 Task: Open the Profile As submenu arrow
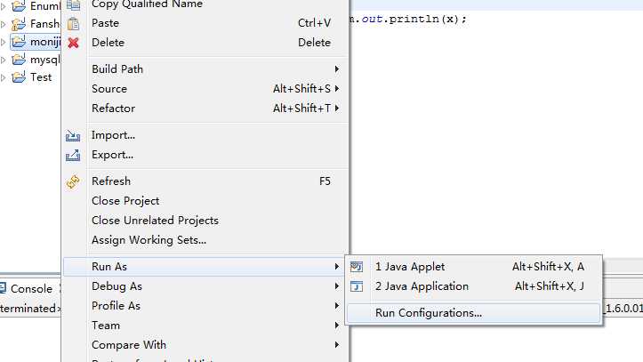337,306
